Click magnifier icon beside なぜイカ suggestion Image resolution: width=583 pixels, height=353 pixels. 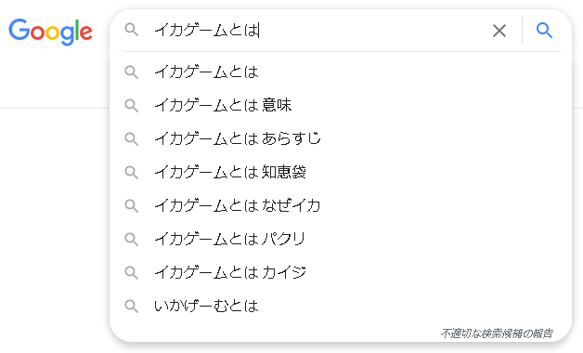(x=131, y=205)
